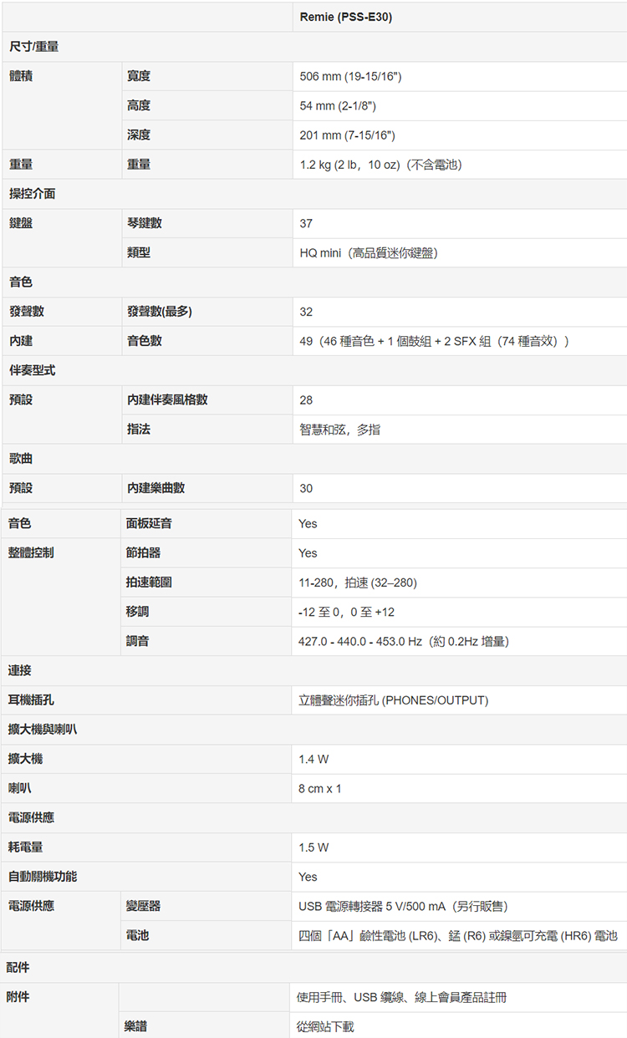Select the 發聲數(最多) label
This screenshot has width=627, height=1038.
(x=160, y=312)
